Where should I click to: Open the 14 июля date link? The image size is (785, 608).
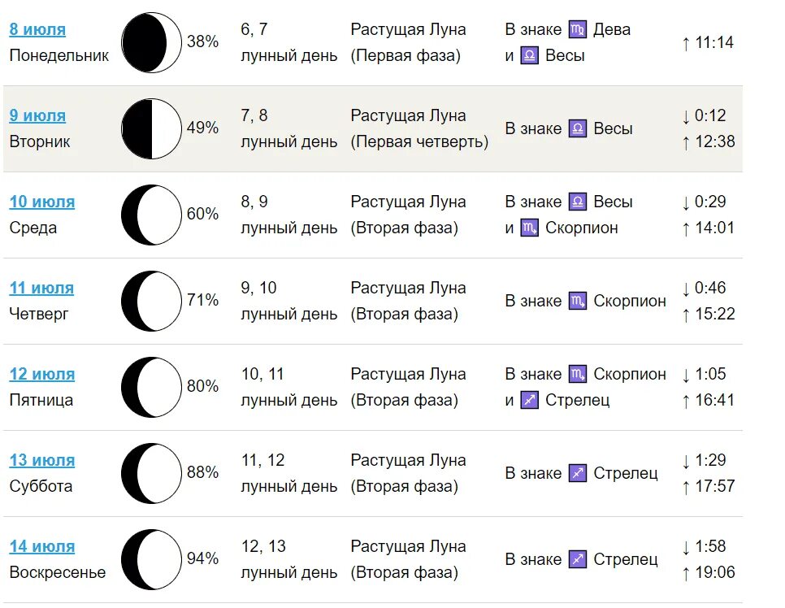click(x=42, y=546)
